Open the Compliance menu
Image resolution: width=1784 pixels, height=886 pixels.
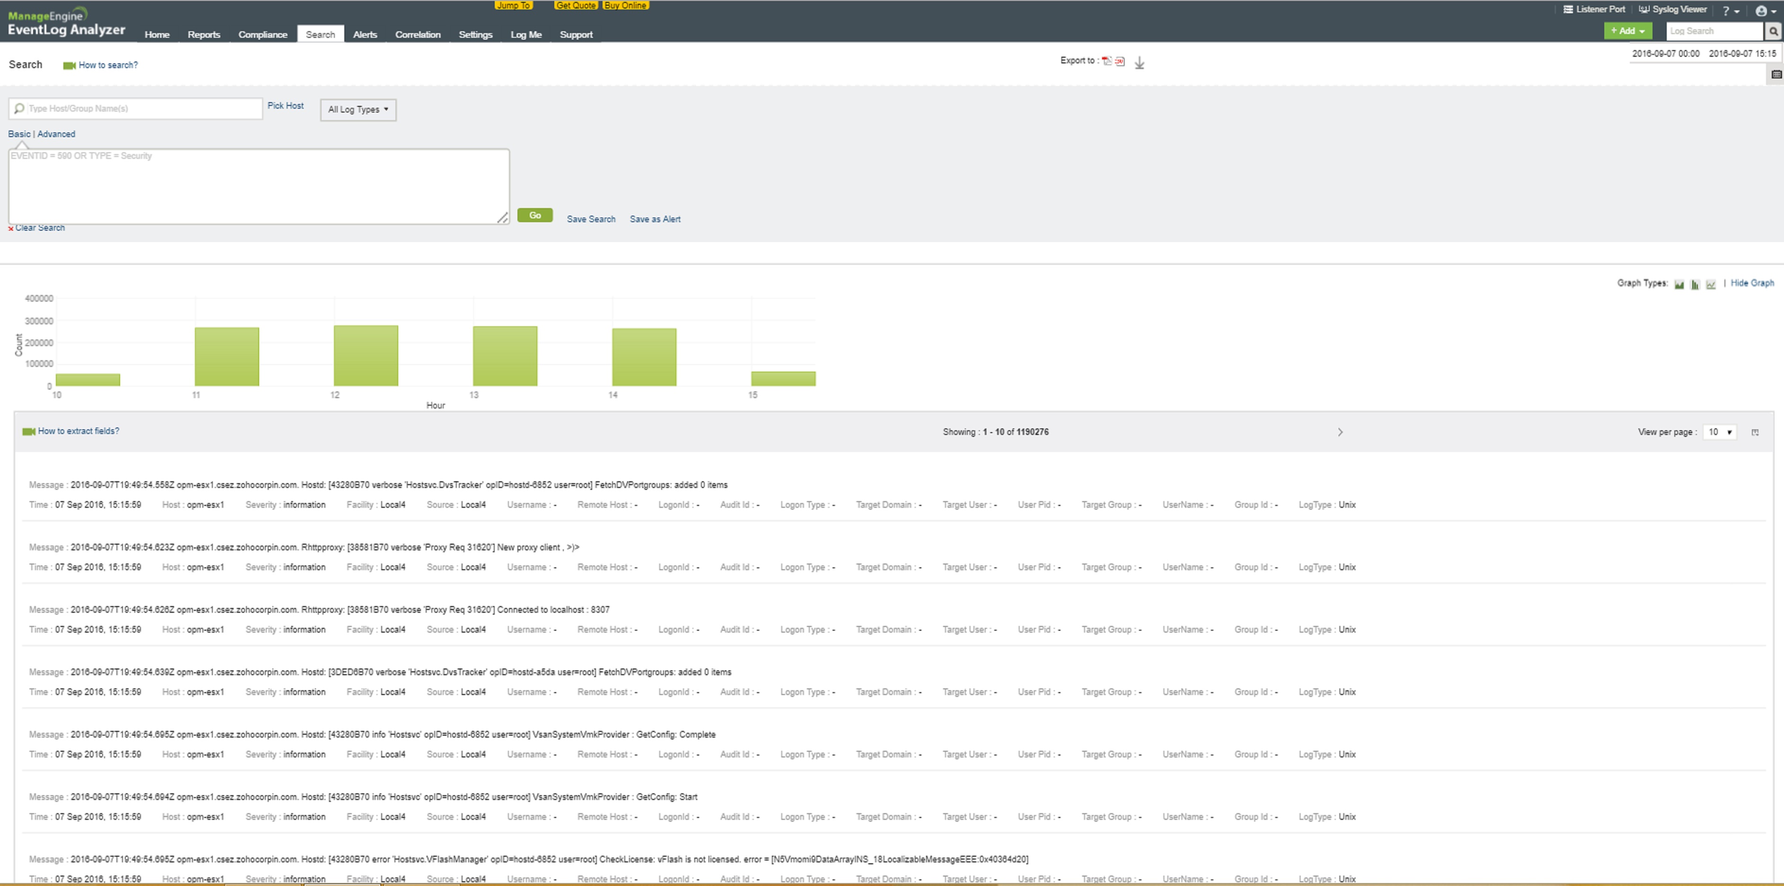tap(263, 34)
